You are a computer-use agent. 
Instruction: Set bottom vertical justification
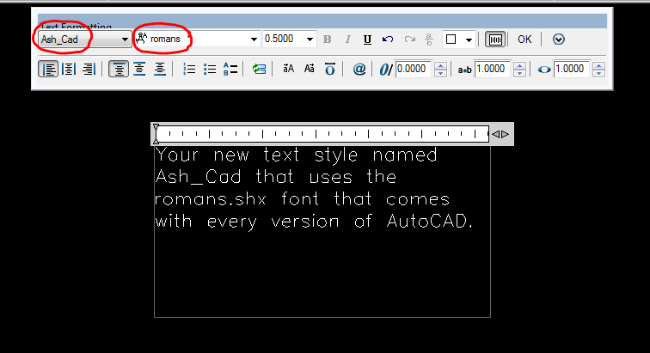click(x=160, y=69)
